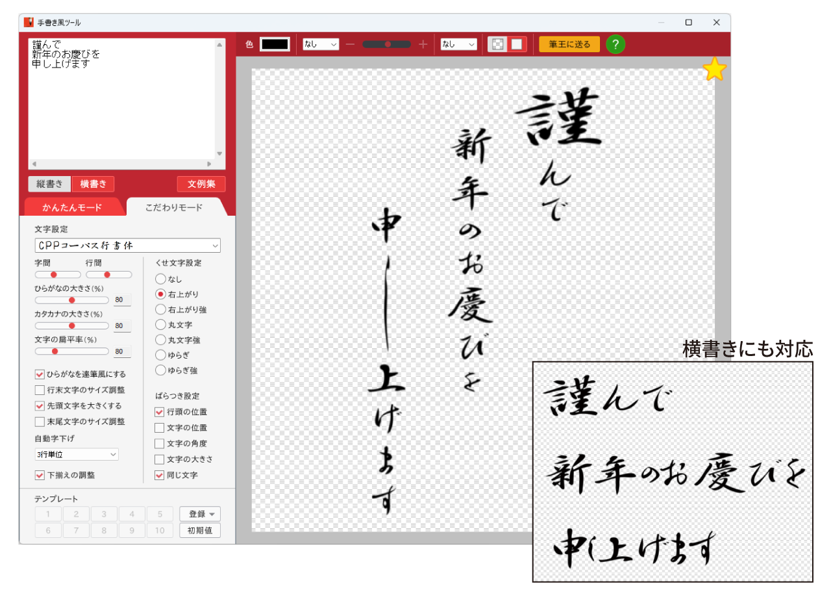Click the plus icon to increase stroke weight

423,44
